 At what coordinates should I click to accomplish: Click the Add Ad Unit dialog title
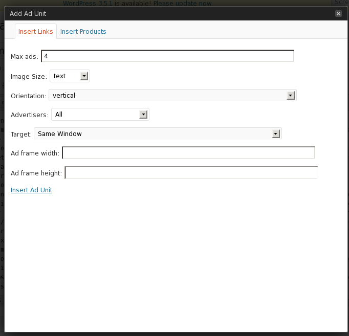pos(28,14)
